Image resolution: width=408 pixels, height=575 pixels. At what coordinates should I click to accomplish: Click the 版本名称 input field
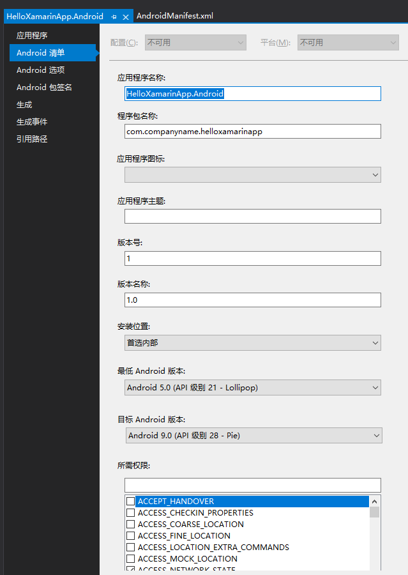pos(253,300)
